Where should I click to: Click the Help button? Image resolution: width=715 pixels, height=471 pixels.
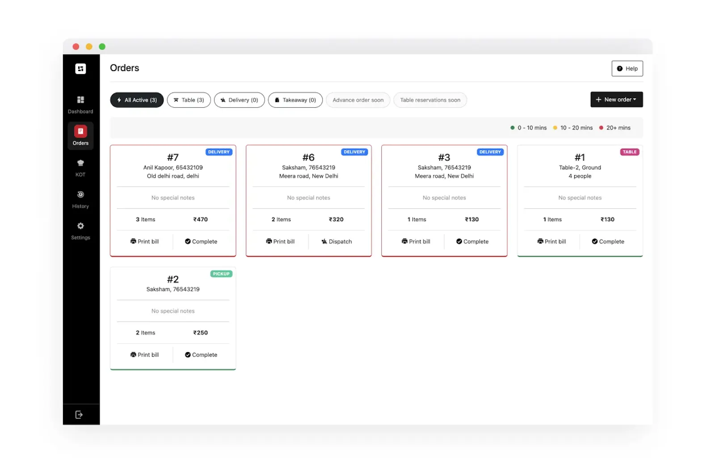(627, 68)
